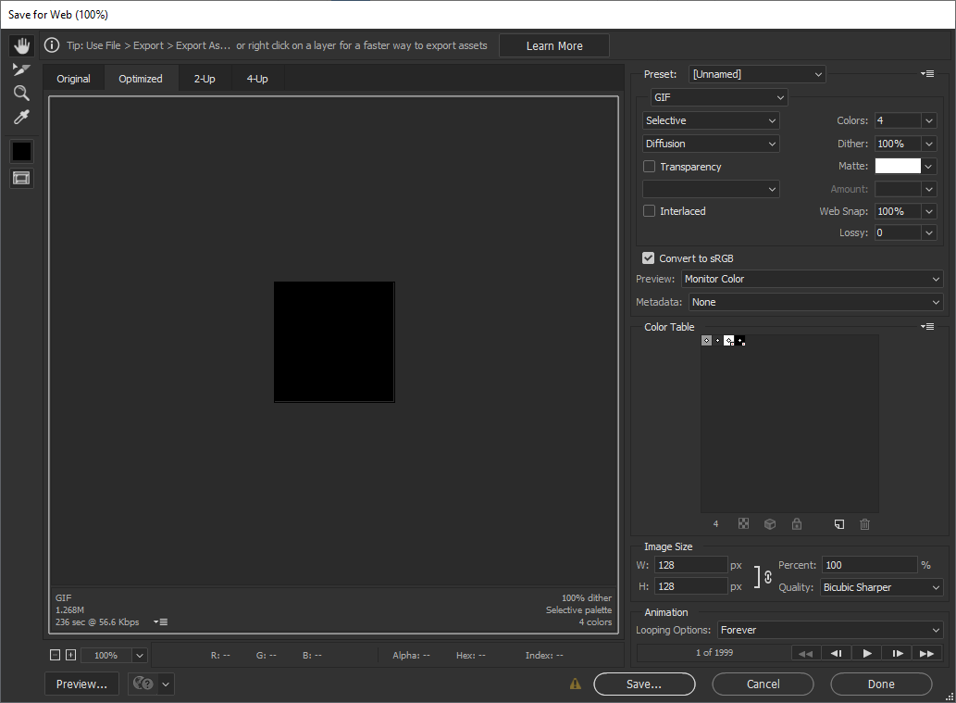Enable the Interlaced checkbox
The height and width of the screenshot is (703, 956).
(x=650, y=211)
